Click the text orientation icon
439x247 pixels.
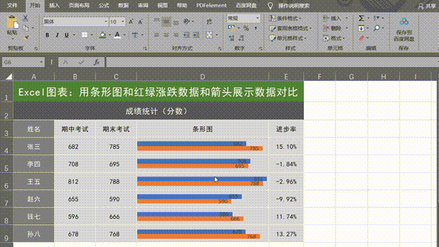coord(187,21)
